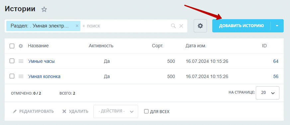Check the Умные часы row checkbox
The width and height of the screenshot is (290, 125).
click(12, 61)
